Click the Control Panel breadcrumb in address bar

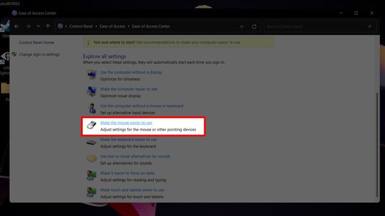coord(82,26)
